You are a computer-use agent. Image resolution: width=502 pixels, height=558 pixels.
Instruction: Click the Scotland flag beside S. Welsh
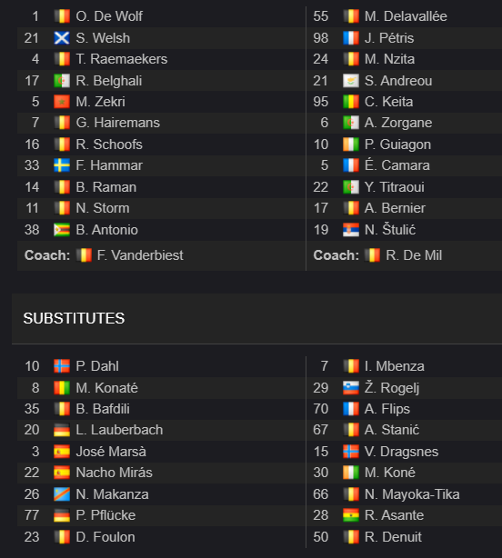pyautogui.click(x=62, y=38)
